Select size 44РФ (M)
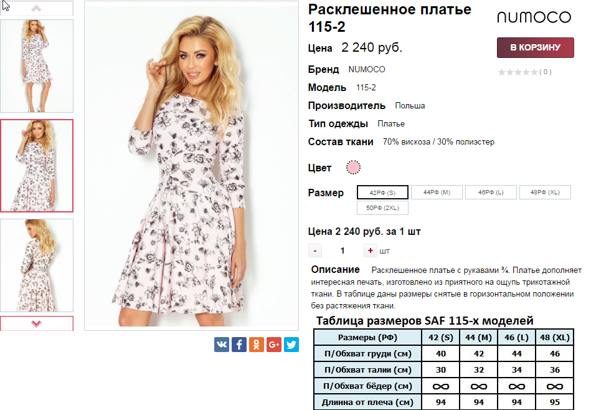The height and width of the screenshot is (410, 591). (437, 193)
